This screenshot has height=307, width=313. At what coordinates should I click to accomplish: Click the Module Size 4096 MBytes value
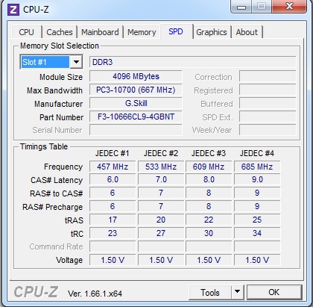coord(136,76)
